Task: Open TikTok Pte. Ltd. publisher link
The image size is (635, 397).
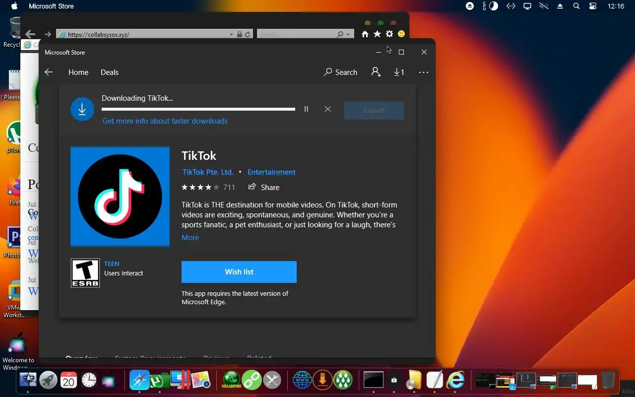Action: [208, 172]
